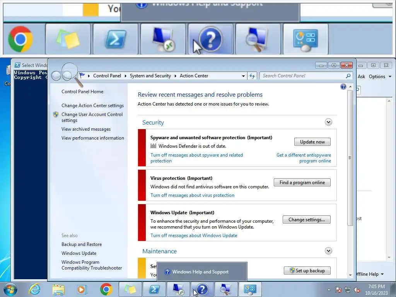Click taskbar button right of Chrome icon
The width and height of the screenshot is (396, 297).
[x=130, y=289]
